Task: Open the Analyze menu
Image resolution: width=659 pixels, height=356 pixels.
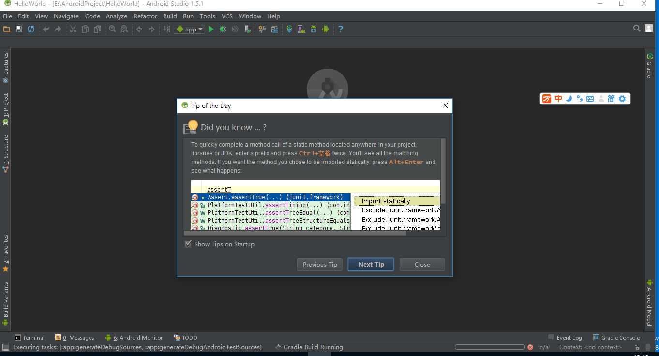Action: pyautogui.click(x=116, y=16)
